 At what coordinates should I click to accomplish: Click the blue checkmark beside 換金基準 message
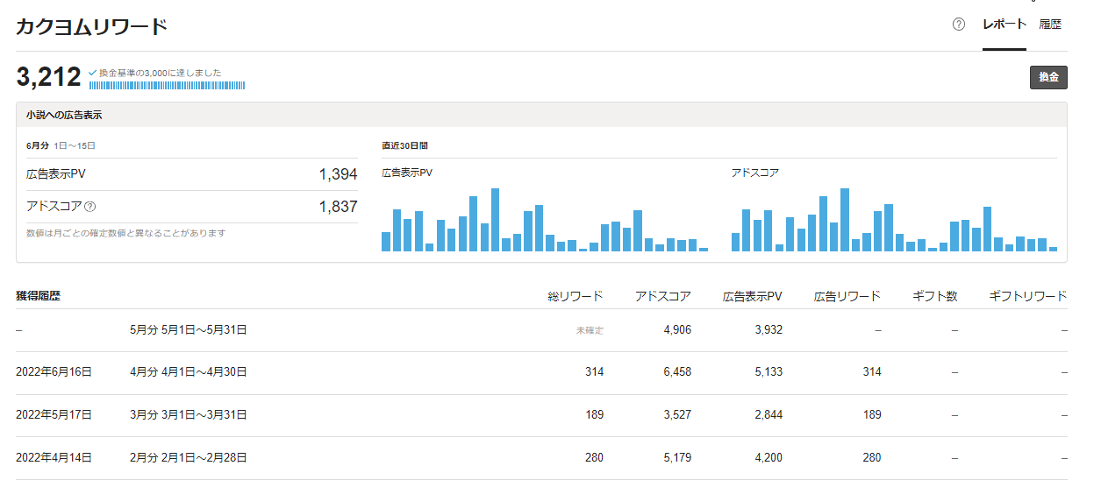(x=92, y=73)
